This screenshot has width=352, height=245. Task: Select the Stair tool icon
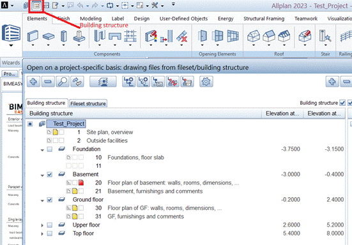(325, 36)
